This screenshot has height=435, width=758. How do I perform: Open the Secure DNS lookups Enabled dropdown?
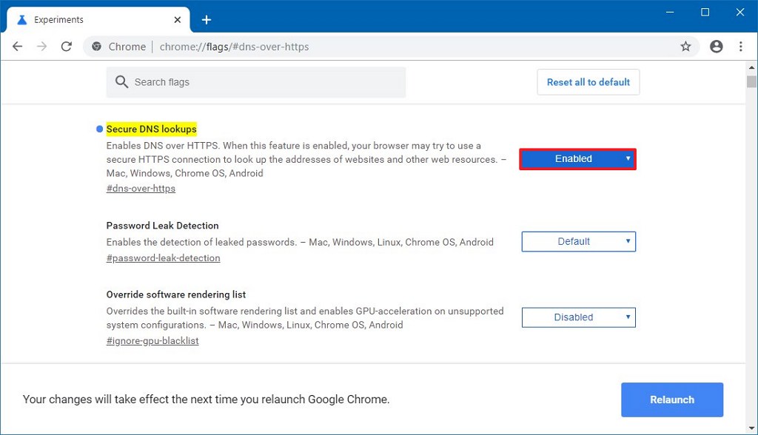(577, 159)
